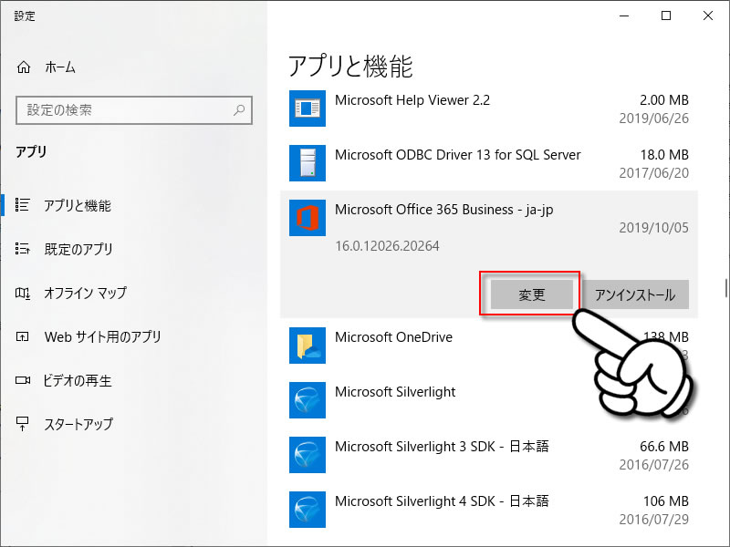
Task: Click the アプリと機能 page heading
Action: [x=350, y=66]
